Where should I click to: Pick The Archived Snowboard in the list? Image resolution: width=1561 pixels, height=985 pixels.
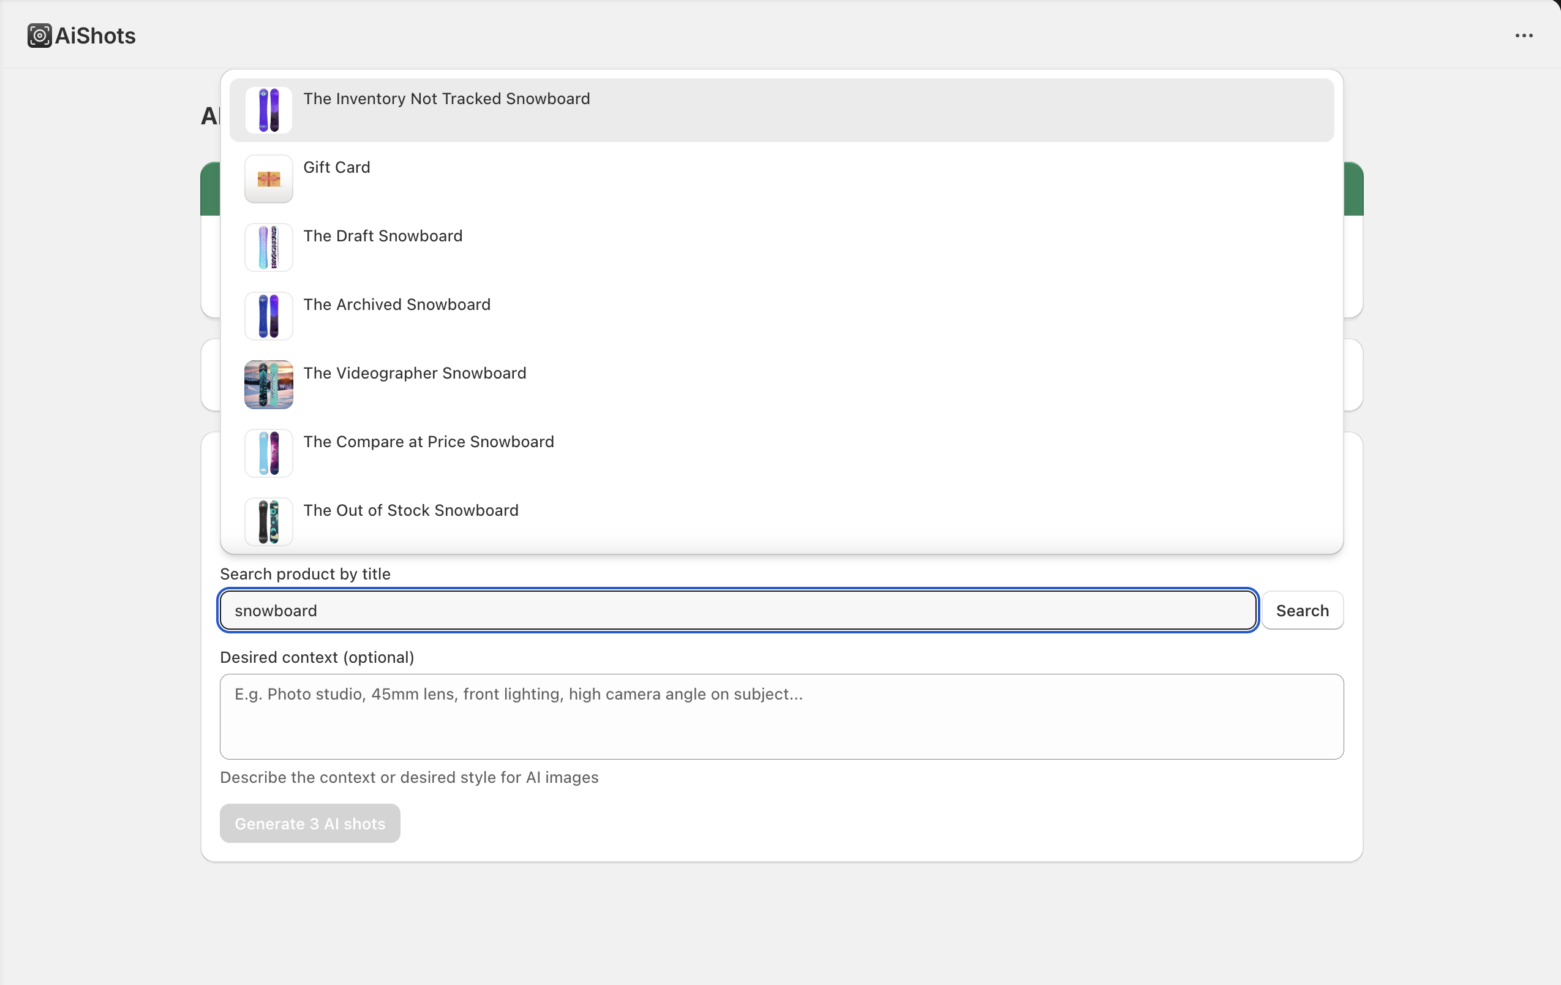(x=397, y=305)
